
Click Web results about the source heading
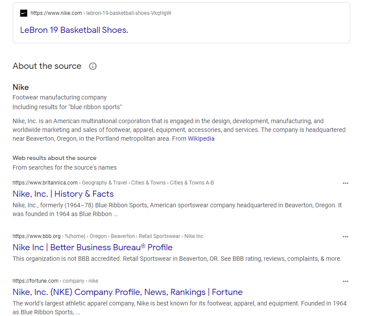point(55,158)
